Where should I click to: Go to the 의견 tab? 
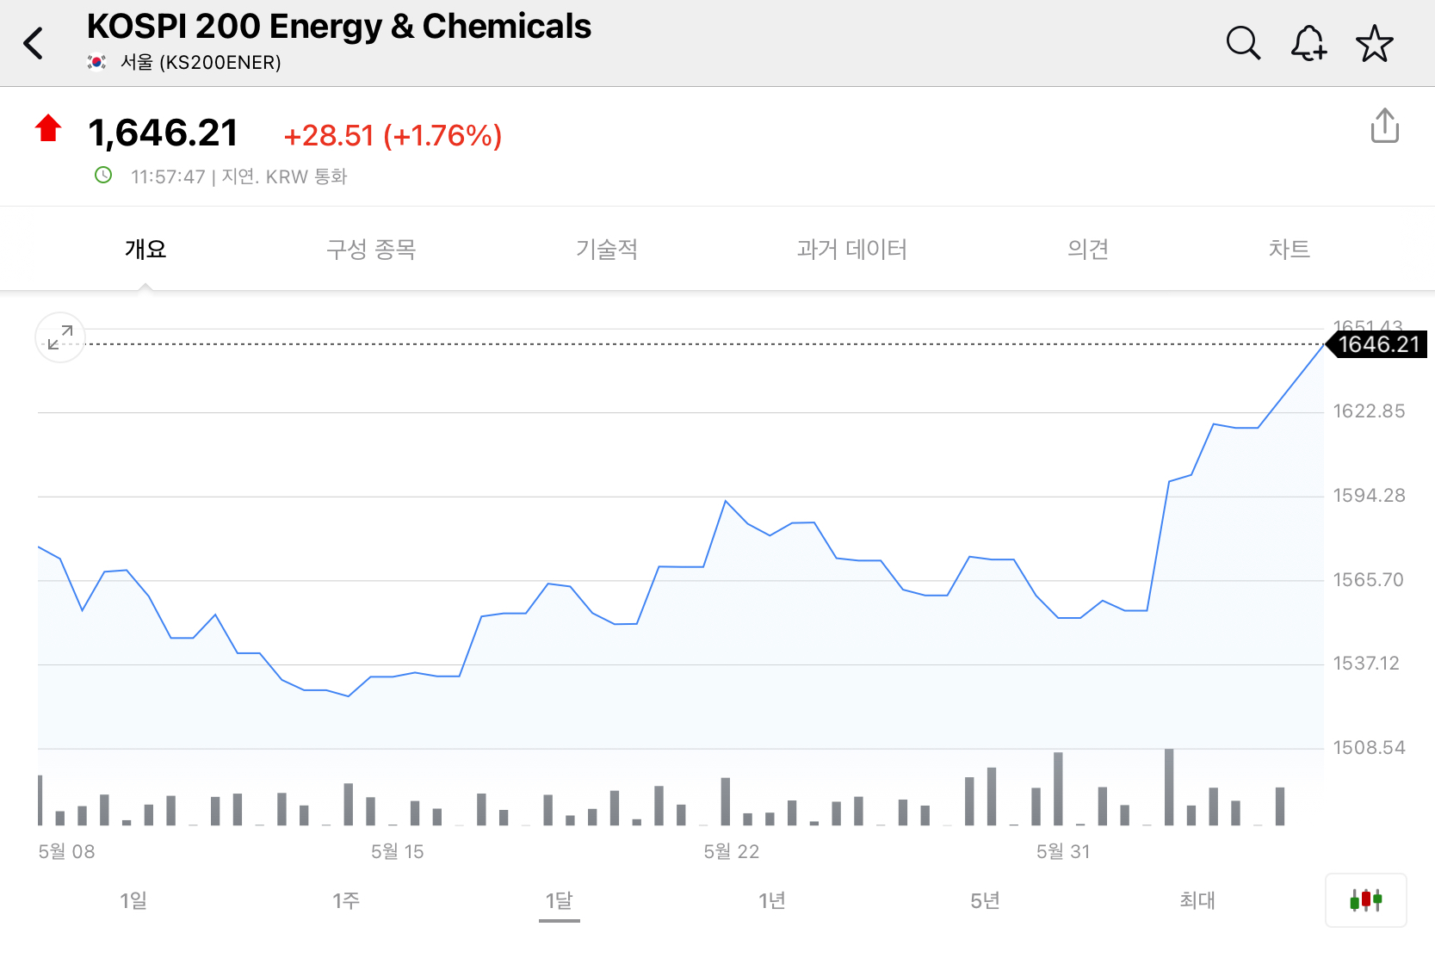[x=1088, y=250]
